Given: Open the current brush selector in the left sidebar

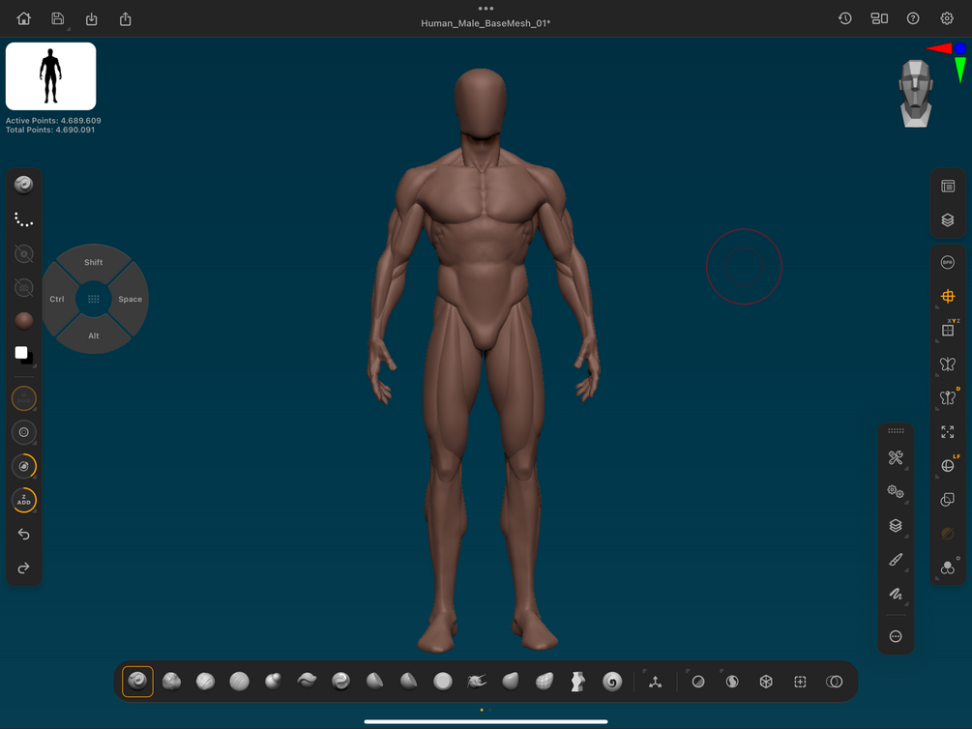Looking at the screenshot, I should click(23, 185).
